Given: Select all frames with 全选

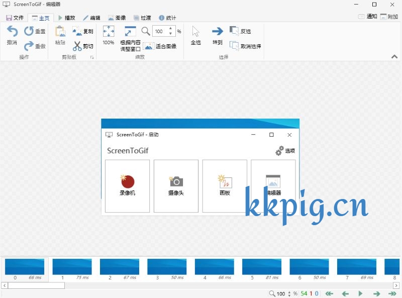Looking at the screenshot, I should (195, 35).
